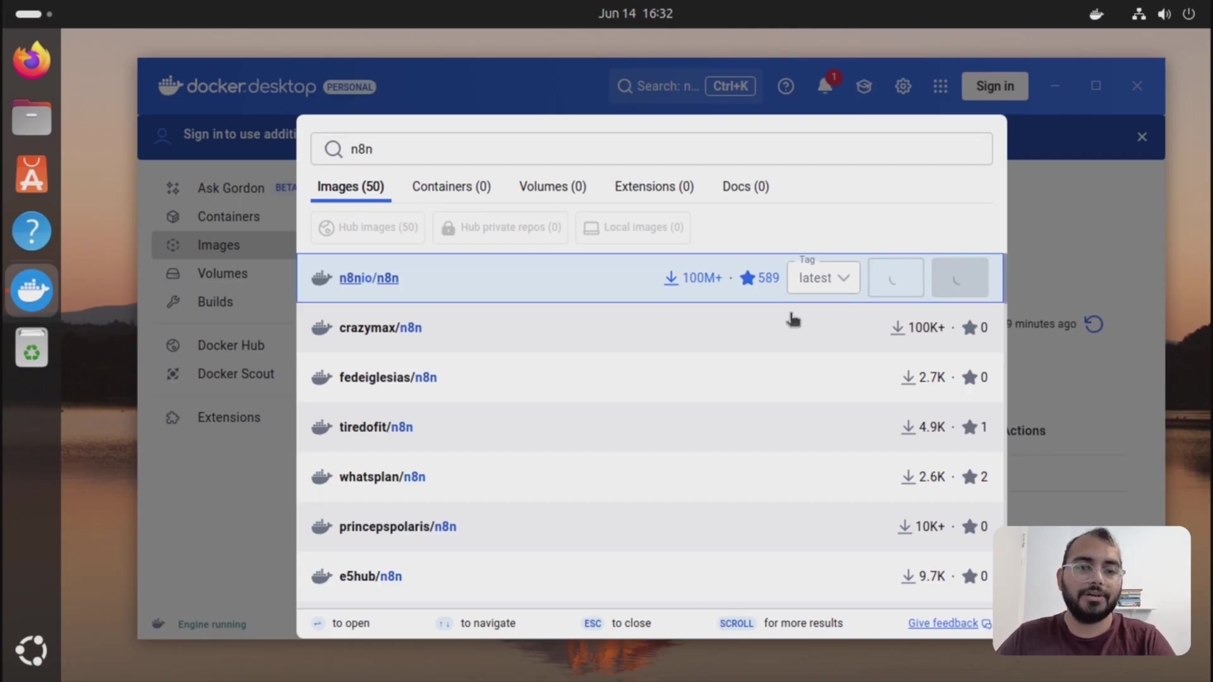This screenshot has width=1213, height=682.
Task: Switch to the Images (50) tab
Action: click(x=351, y=187)
